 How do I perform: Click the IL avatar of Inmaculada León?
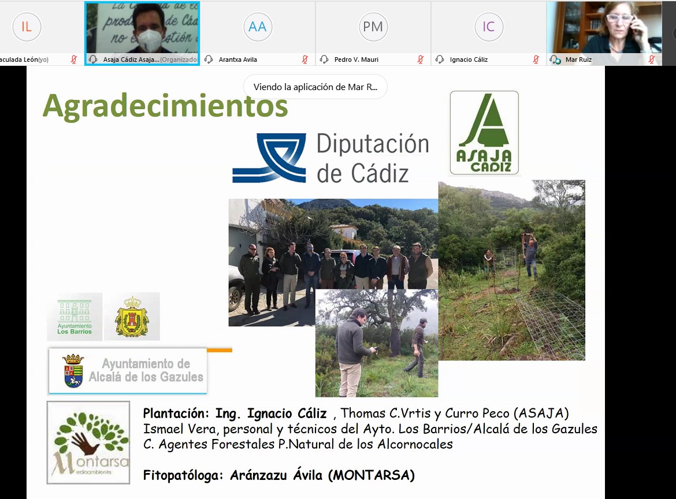pos(27,27)
